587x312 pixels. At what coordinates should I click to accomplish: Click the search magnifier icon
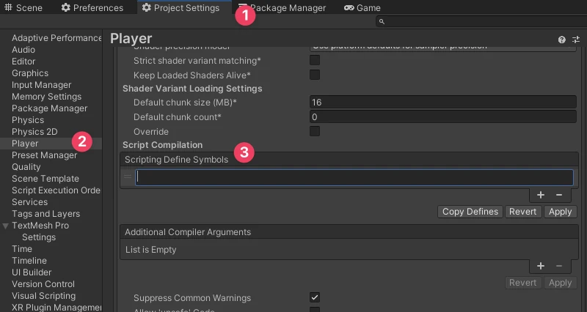[382, 22]
